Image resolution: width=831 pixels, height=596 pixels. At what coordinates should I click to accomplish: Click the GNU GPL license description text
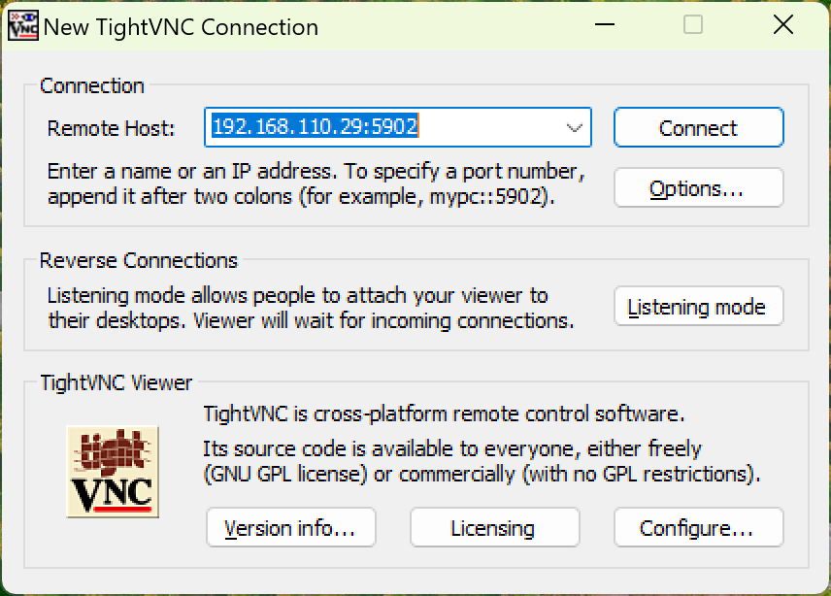point(481,462)
